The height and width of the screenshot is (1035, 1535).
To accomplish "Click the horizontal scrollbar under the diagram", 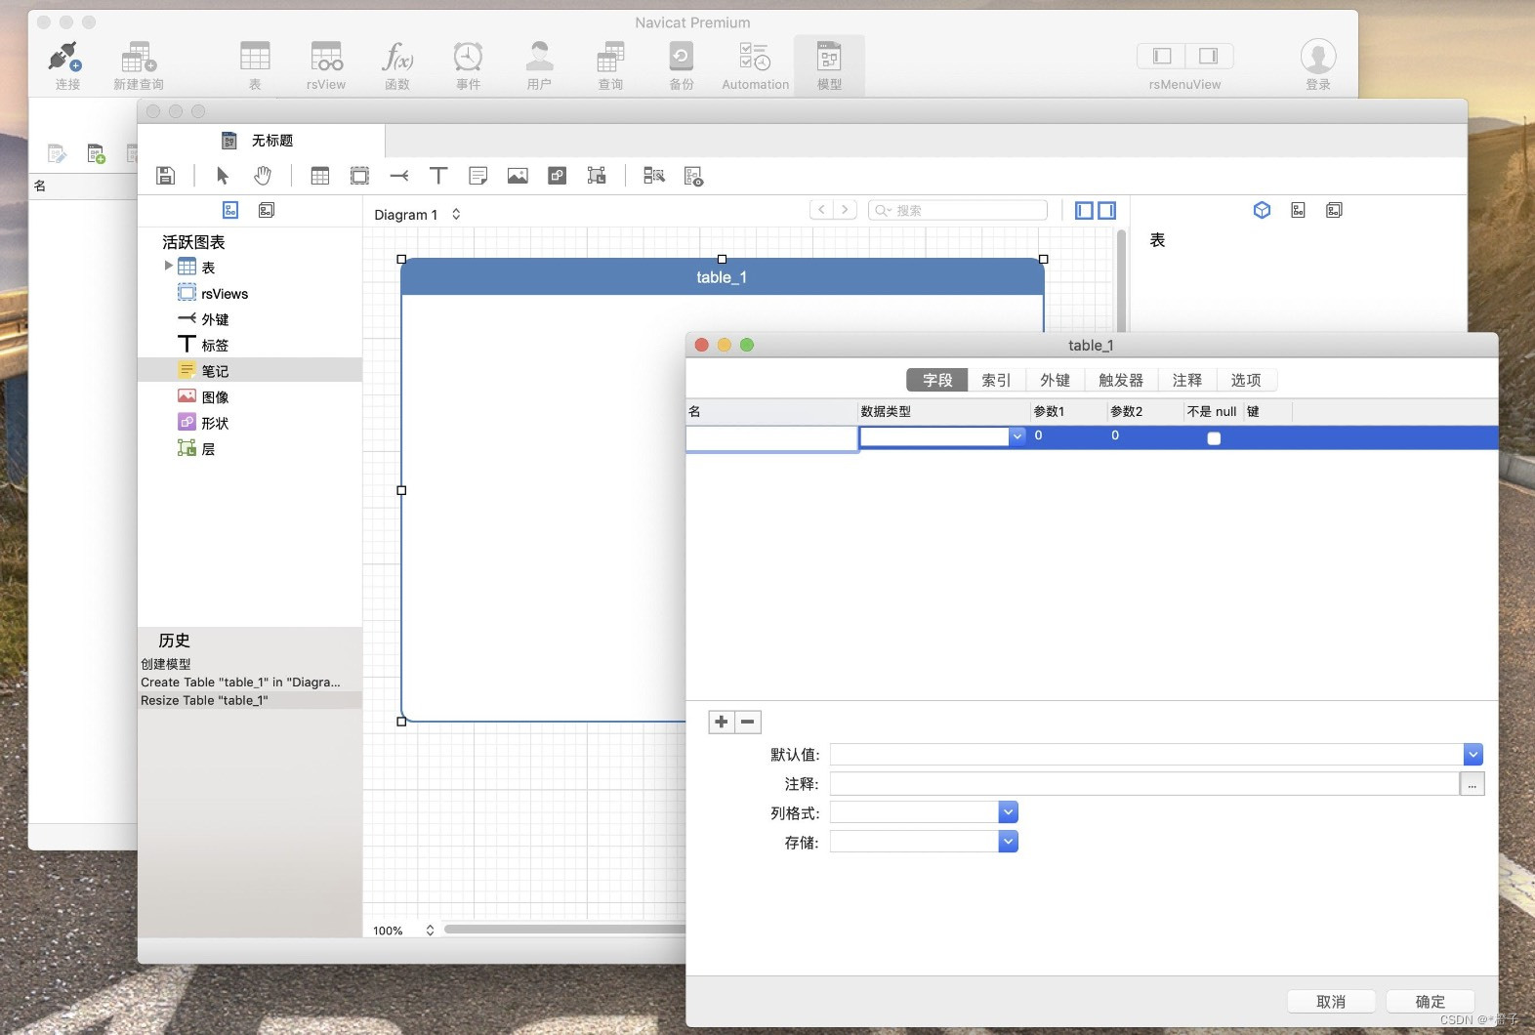I will (x=566, y=930).
